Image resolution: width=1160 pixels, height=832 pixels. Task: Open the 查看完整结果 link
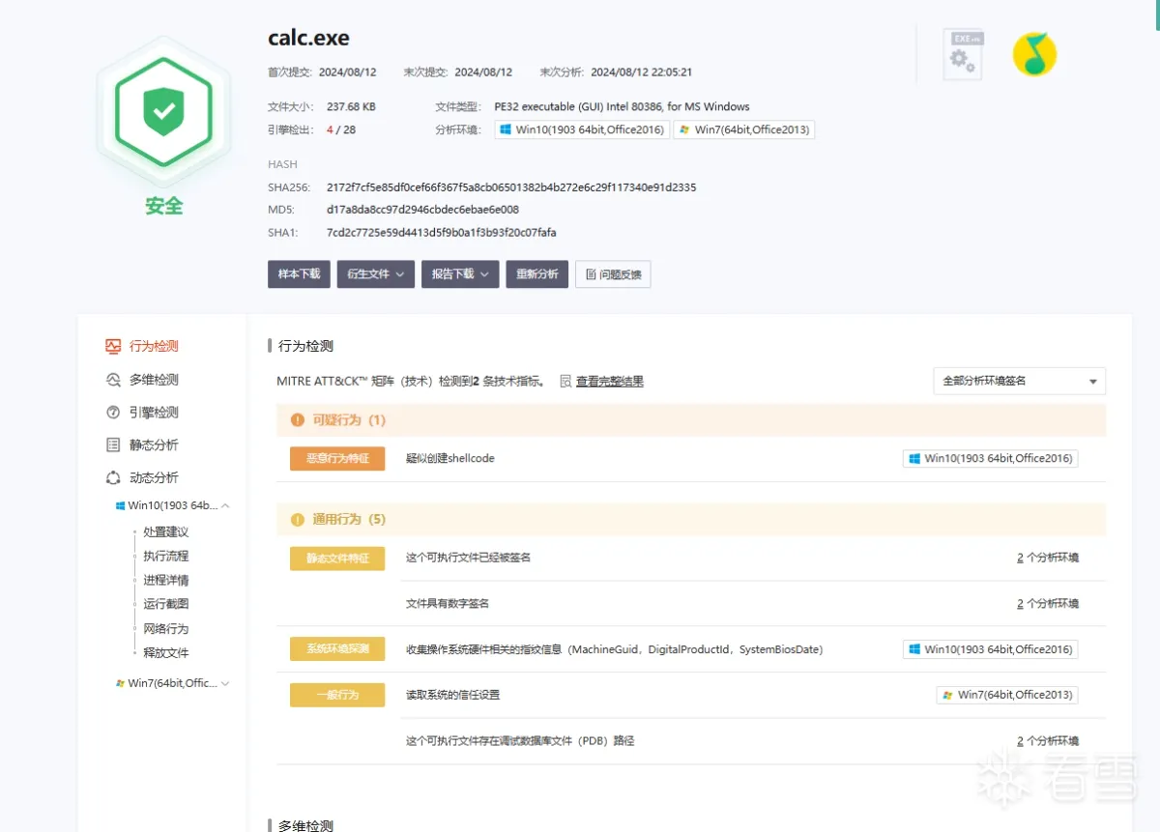612,381
